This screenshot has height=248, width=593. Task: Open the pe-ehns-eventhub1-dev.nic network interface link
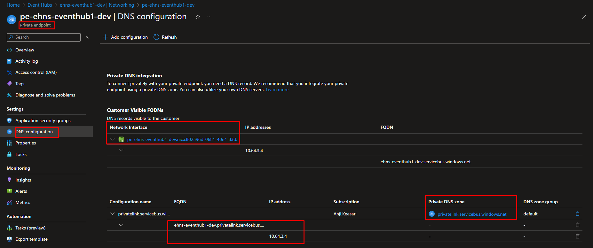(x=183, y=139)
